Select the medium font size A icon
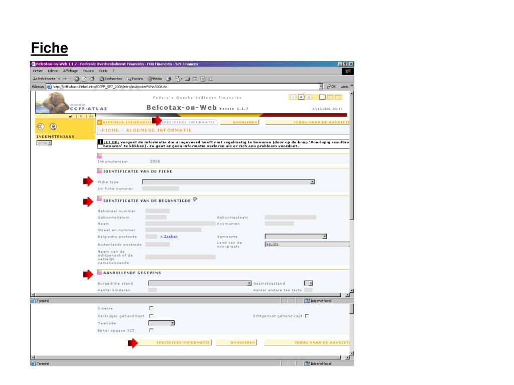The width and height of the screenshot is (514, 385). [301, 97]
